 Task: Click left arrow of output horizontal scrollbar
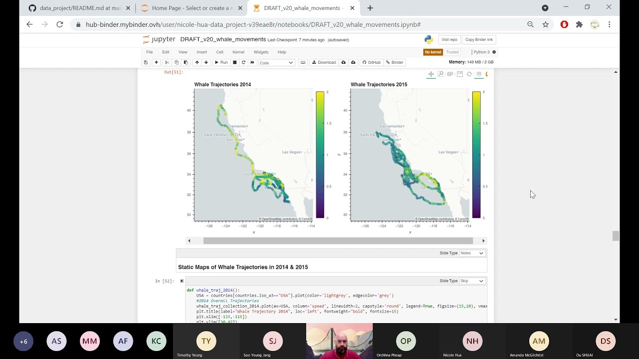(x=189, y=241)
